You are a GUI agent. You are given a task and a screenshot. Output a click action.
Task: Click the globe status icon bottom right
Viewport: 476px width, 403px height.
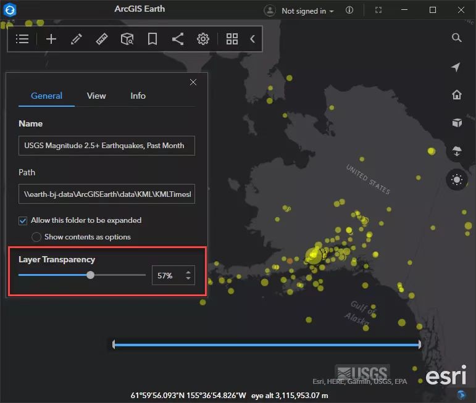point(461,395)
